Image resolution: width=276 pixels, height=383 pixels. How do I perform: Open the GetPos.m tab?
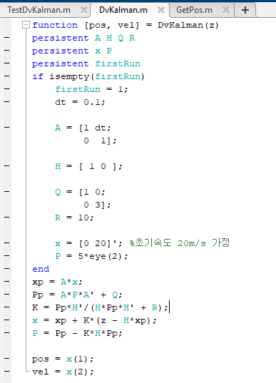(x=194, y=10)
